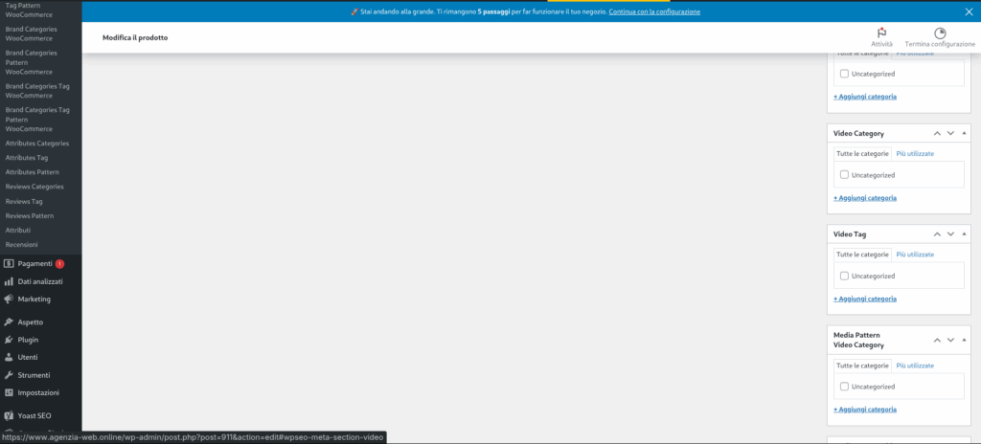Move Video Tag panel down

click(950, 233)
